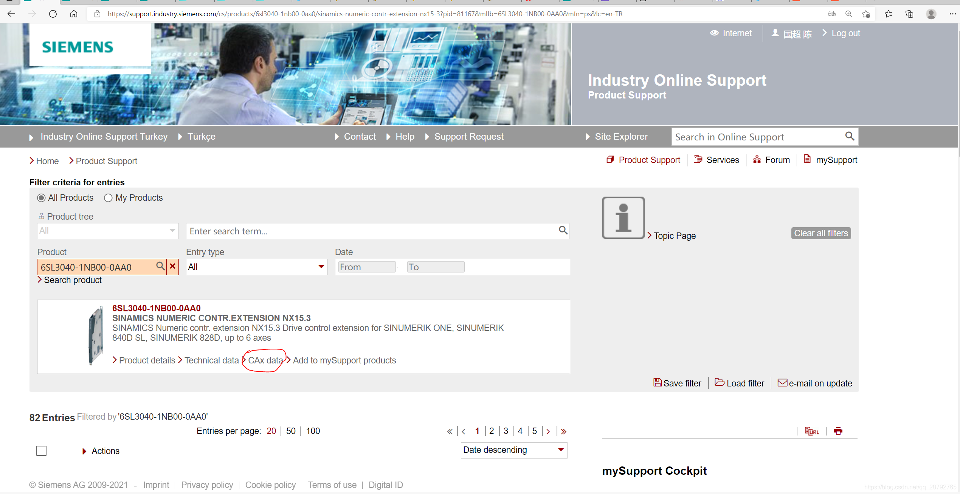Click the Clear all filters button

(x=821, y=233)
